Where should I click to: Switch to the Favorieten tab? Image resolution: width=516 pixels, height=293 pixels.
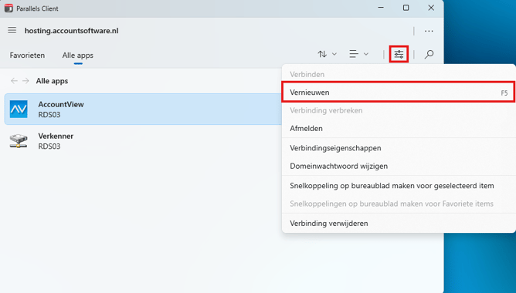coord(27,56)
